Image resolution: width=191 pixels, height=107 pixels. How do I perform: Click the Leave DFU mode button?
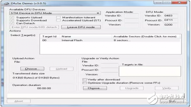pos(81,27)
